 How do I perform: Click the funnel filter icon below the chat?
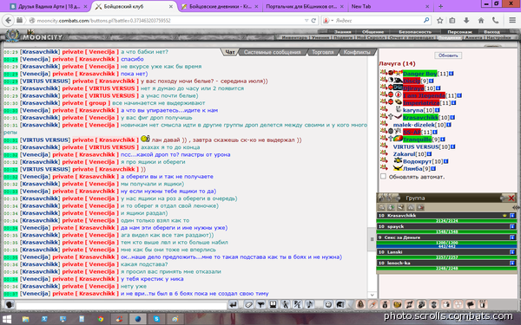point(260,304)
